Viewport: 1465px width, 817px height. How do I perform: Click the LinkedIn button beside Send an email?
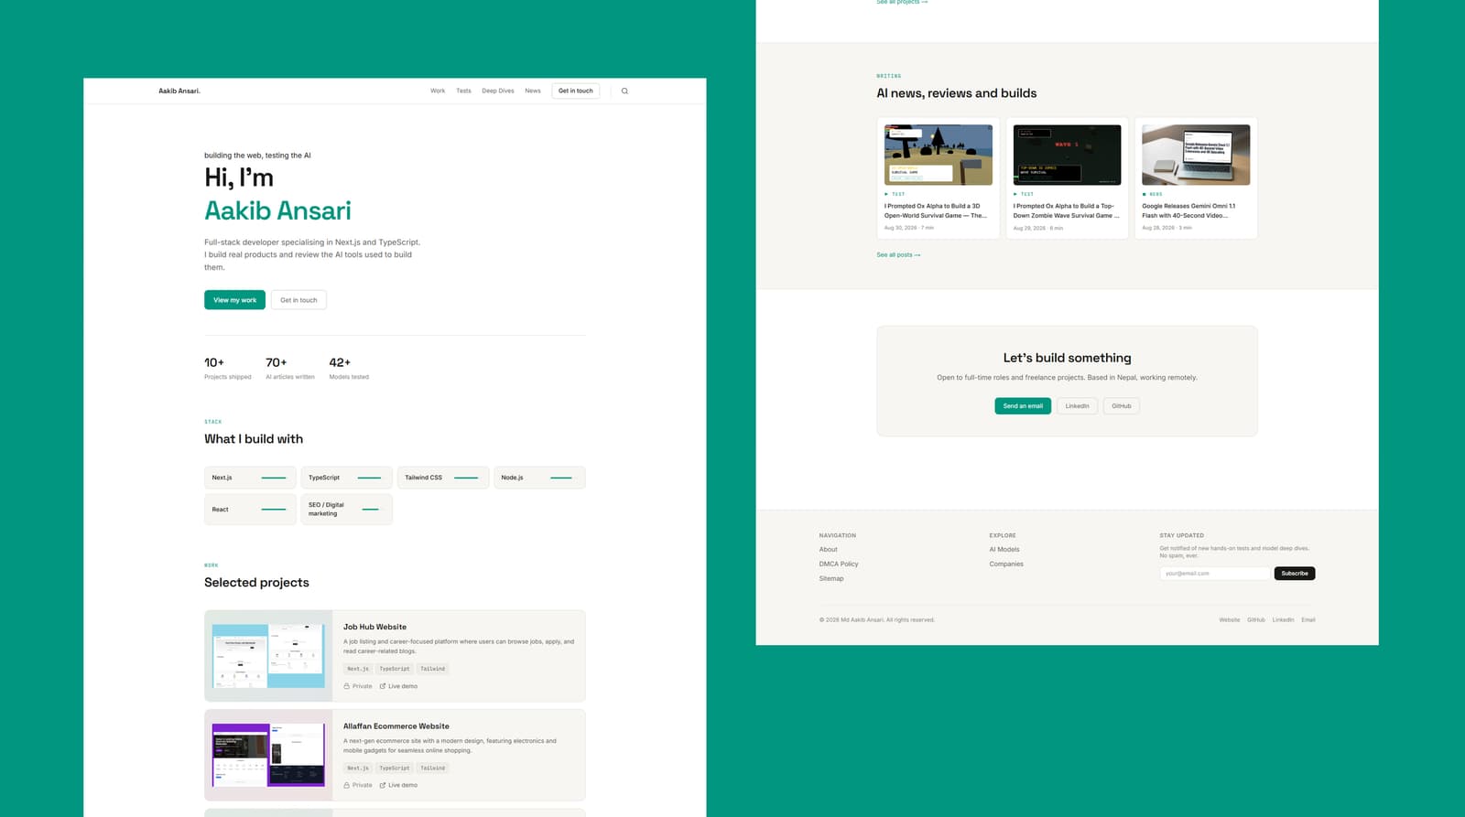pyautogui.click(x=1077, y=406)
